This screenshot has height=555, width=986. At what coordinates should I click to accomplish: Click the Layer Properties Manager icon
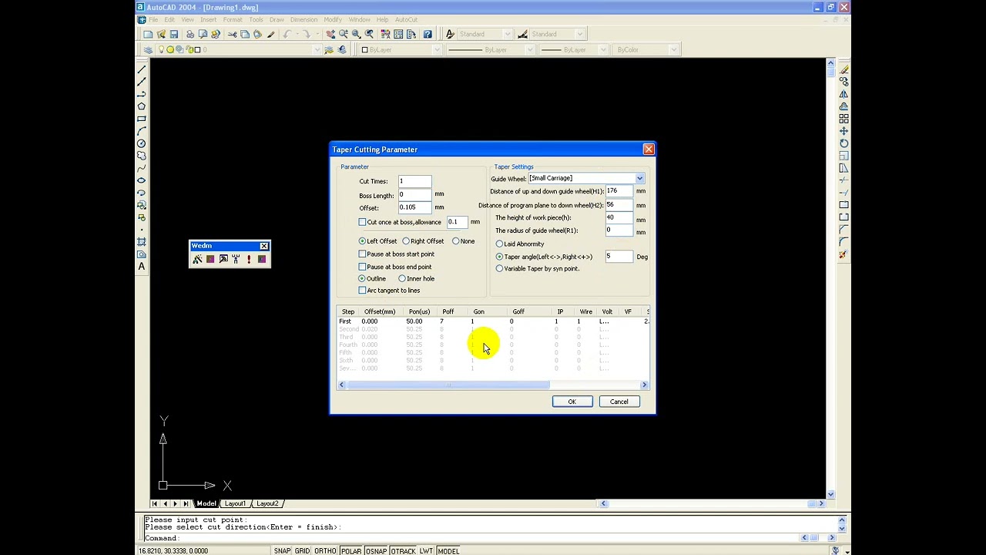(148, 50)
